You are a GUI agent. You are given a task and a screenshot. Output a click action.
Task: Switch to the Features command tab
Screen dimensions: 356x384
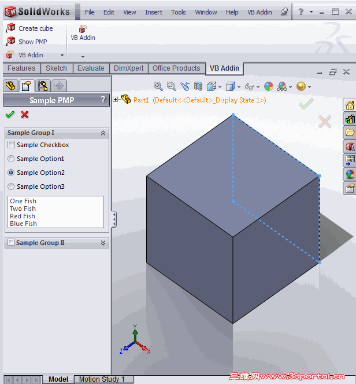coord(21,68)
